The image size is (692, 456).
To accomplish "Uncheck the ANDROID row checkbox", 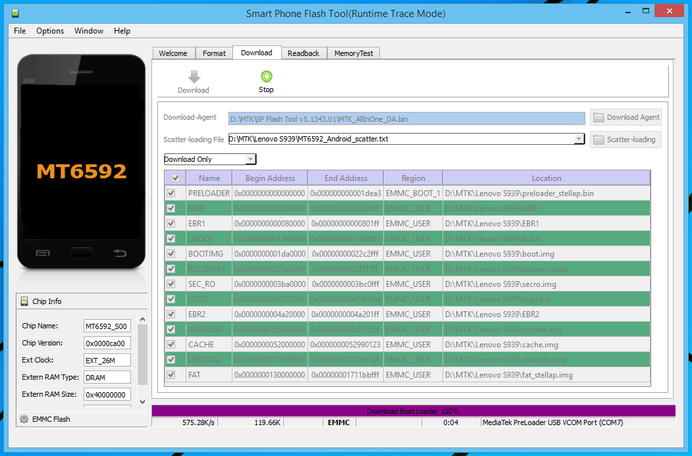I will [171, 330].
